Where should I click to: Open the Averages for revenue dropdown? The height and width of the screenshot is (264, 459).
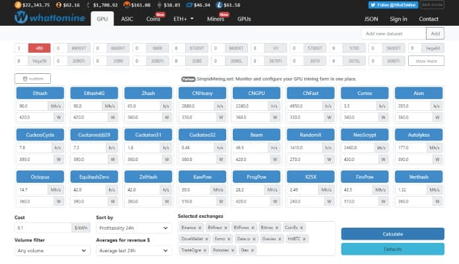(x=134, y=251)
